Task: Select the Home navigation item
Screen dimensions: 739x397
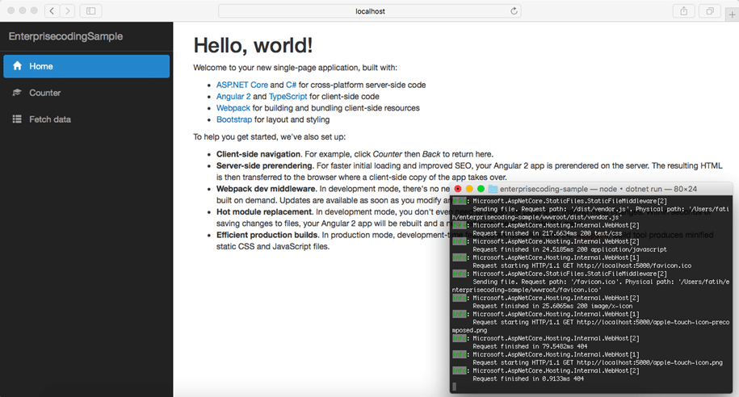Action: pyautogui.click(x=86, y=66)
